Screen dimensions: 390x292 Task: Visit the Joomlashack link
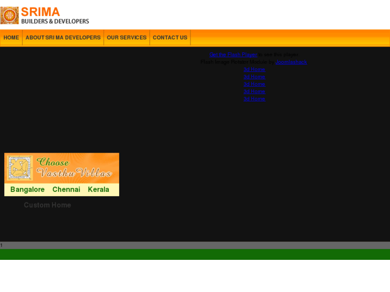(x=291, y=62)
